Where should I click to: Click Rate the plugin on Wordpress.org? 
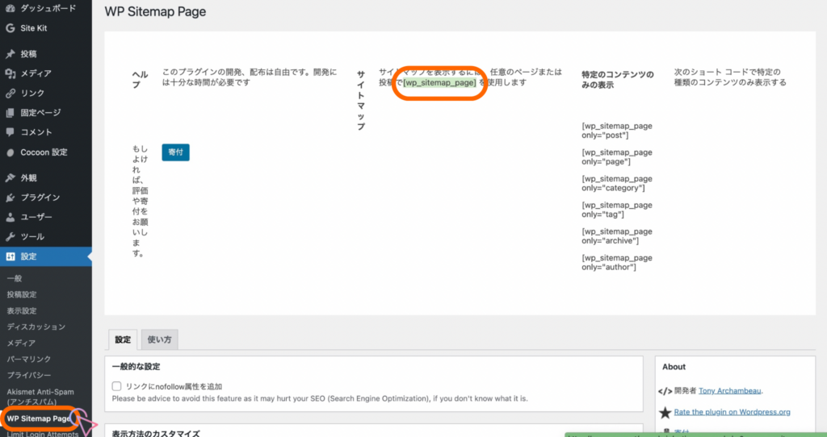click(x=732, y=412)
